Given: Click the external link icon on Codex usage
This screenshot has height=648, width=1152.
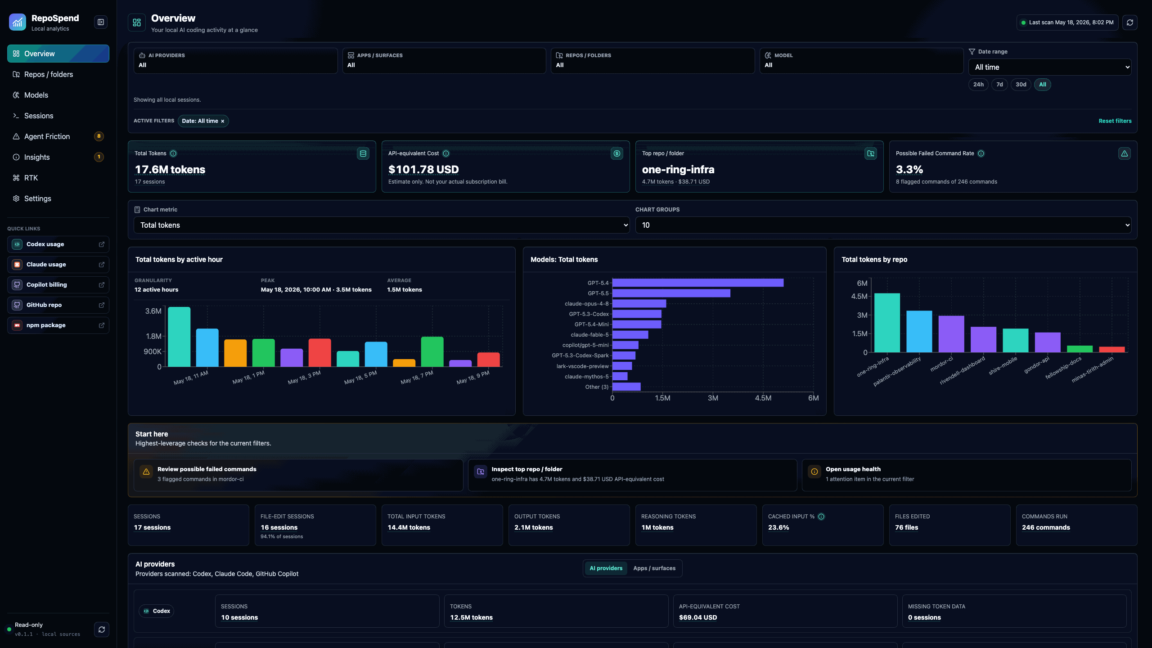Looking at the screenshot, I should coord(102,244).
